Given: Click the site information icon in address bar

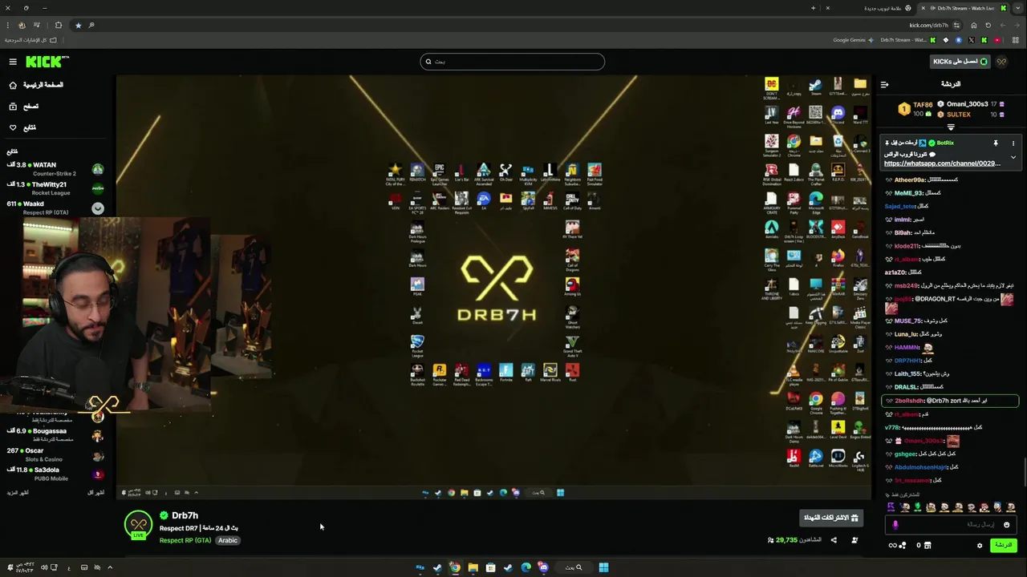Looking at the screenshot, I should click(x=956, y=25).
